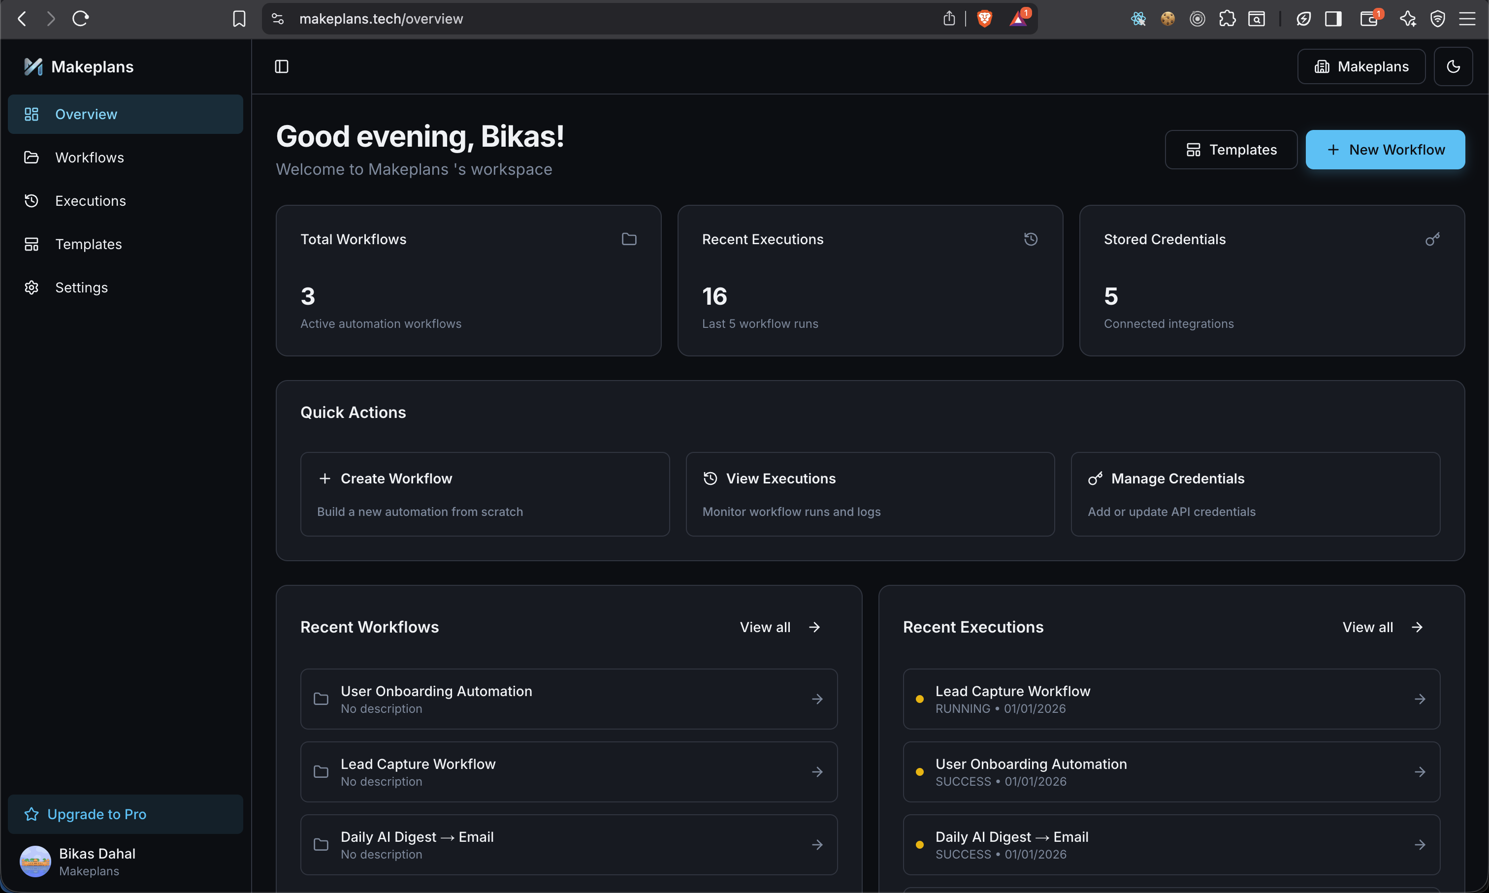
Task: Open the Lead Capture Workflow running execution
Action: pyautogui.click(x=1170, y=699)
